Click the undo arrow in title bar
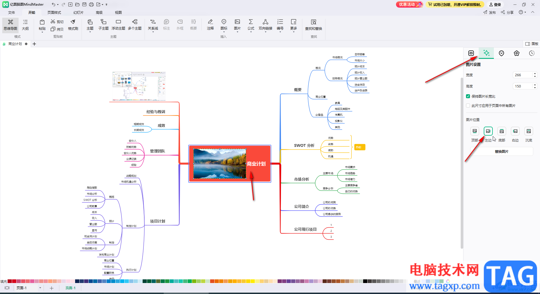 (x=53, y=5)
